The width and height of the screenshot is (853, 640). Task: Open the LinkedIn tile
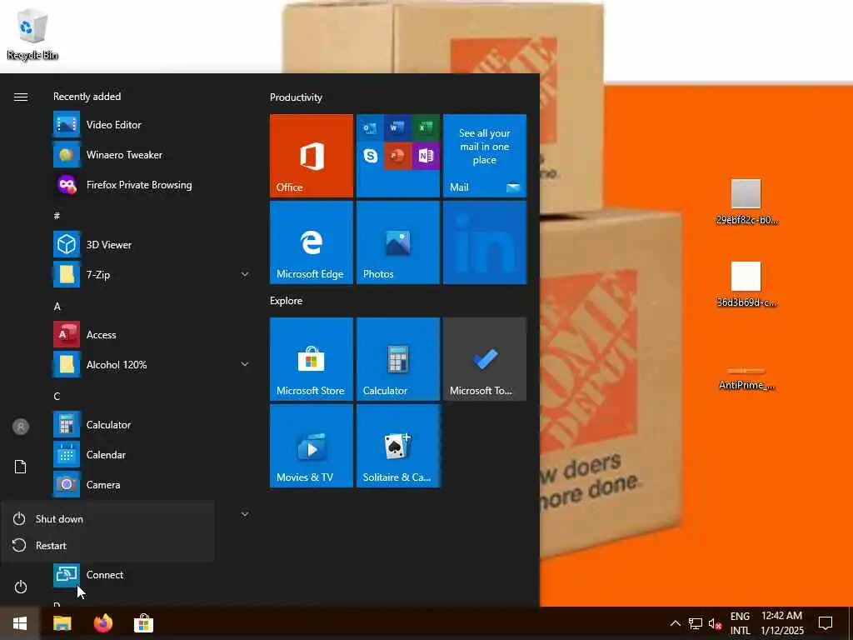pyautogui.click(x=485, y=242)
